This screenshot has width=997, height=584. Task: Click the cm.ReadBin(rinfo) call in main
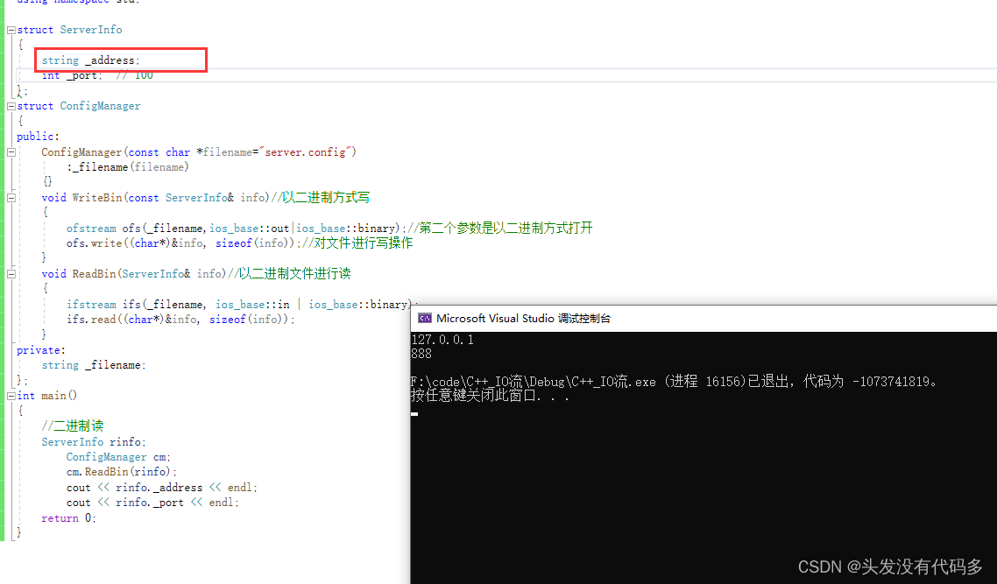tap(121, 472)
